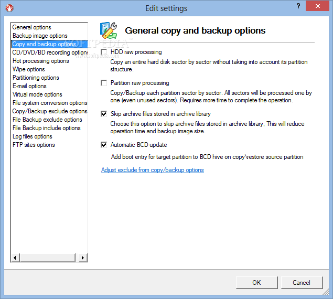Enable HDD raw processing checkbox
The width and height of the screenshot is (333, 299).
coord(104,52)
